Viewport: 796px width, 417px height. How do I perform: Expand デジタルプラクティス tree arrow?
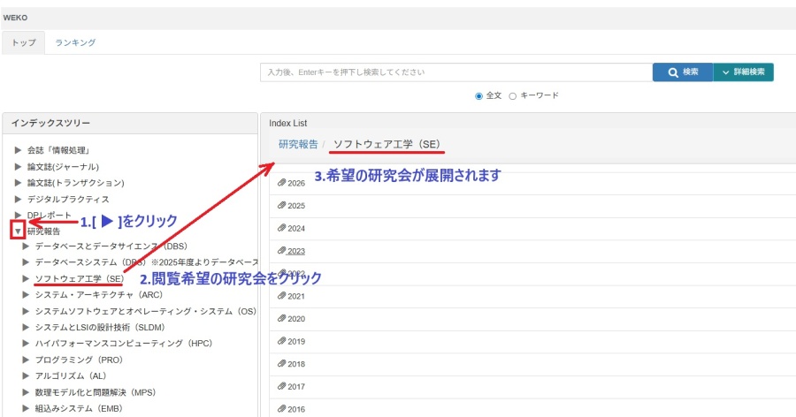pyautogui.click(x=18, y=199)
